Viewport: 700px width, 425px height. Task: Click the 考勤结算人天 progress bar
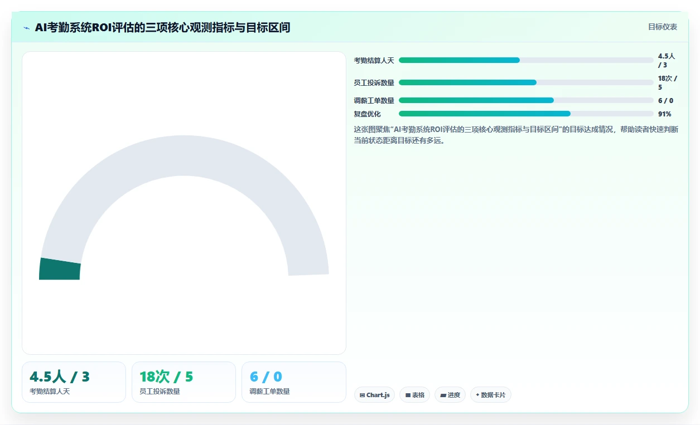[526, 60]
